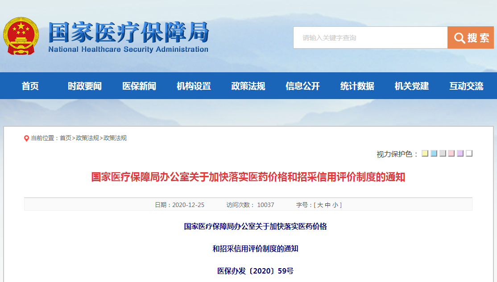
Task: Set font size to small with 小
Action: pyautogui.click(x=335, y=205)
